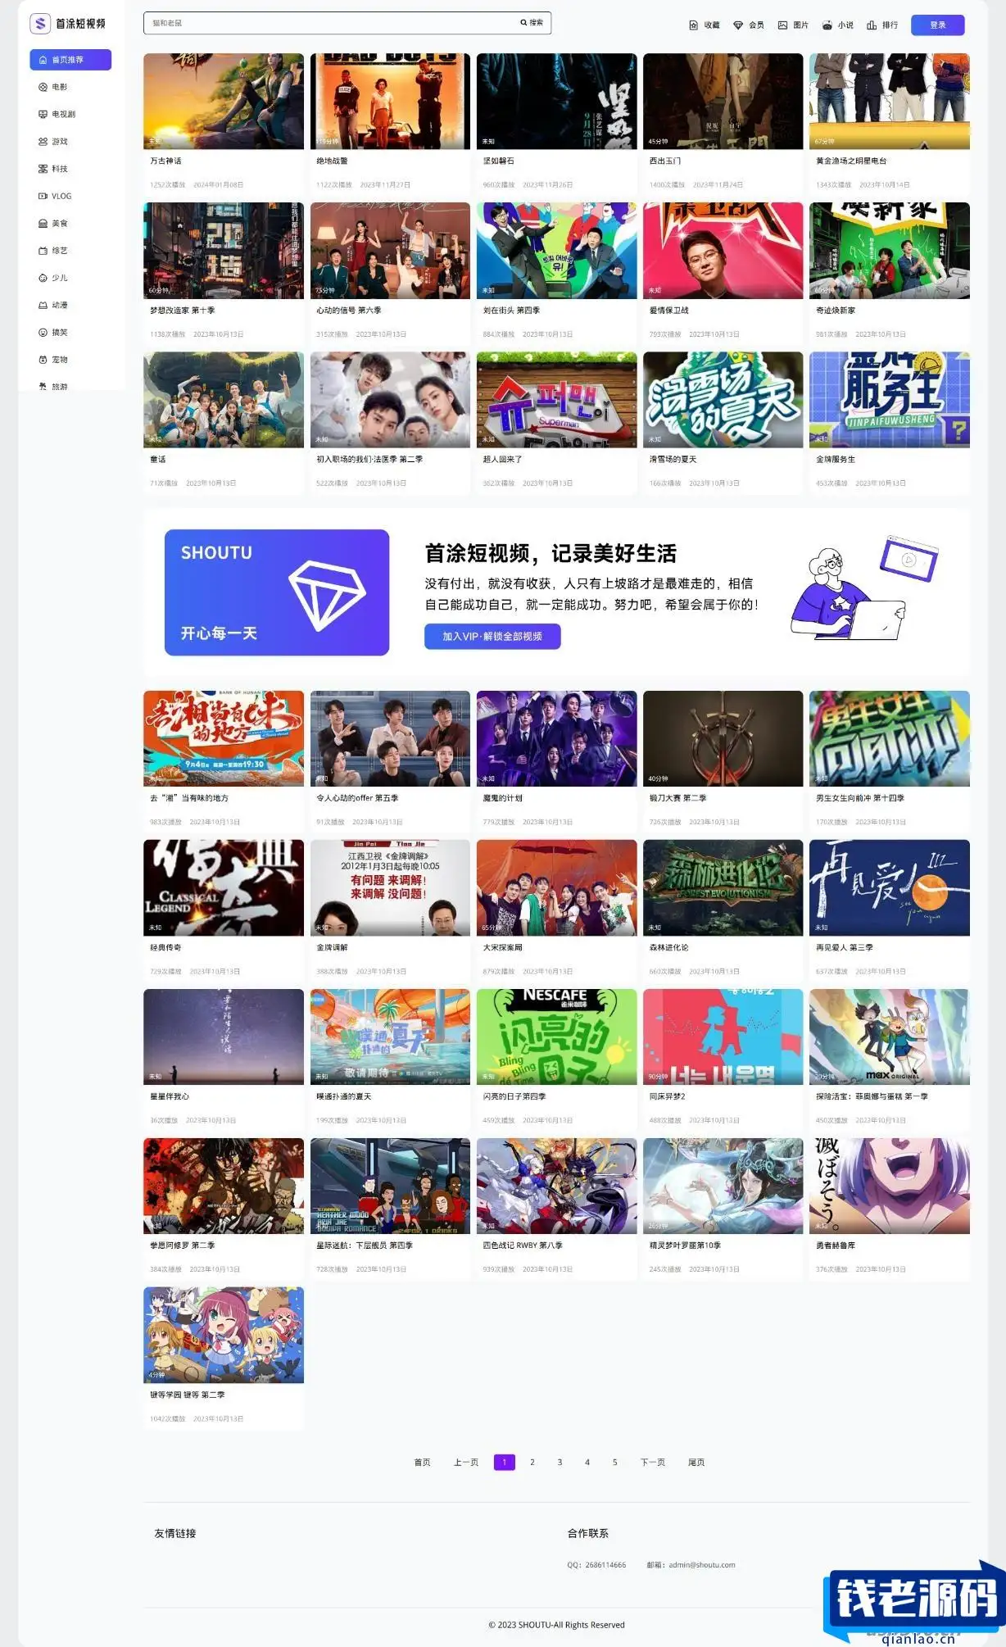Open 闪亮的日子第四季 thumbnail
Screen dimensions: 1006x1647
(557, 1037)
